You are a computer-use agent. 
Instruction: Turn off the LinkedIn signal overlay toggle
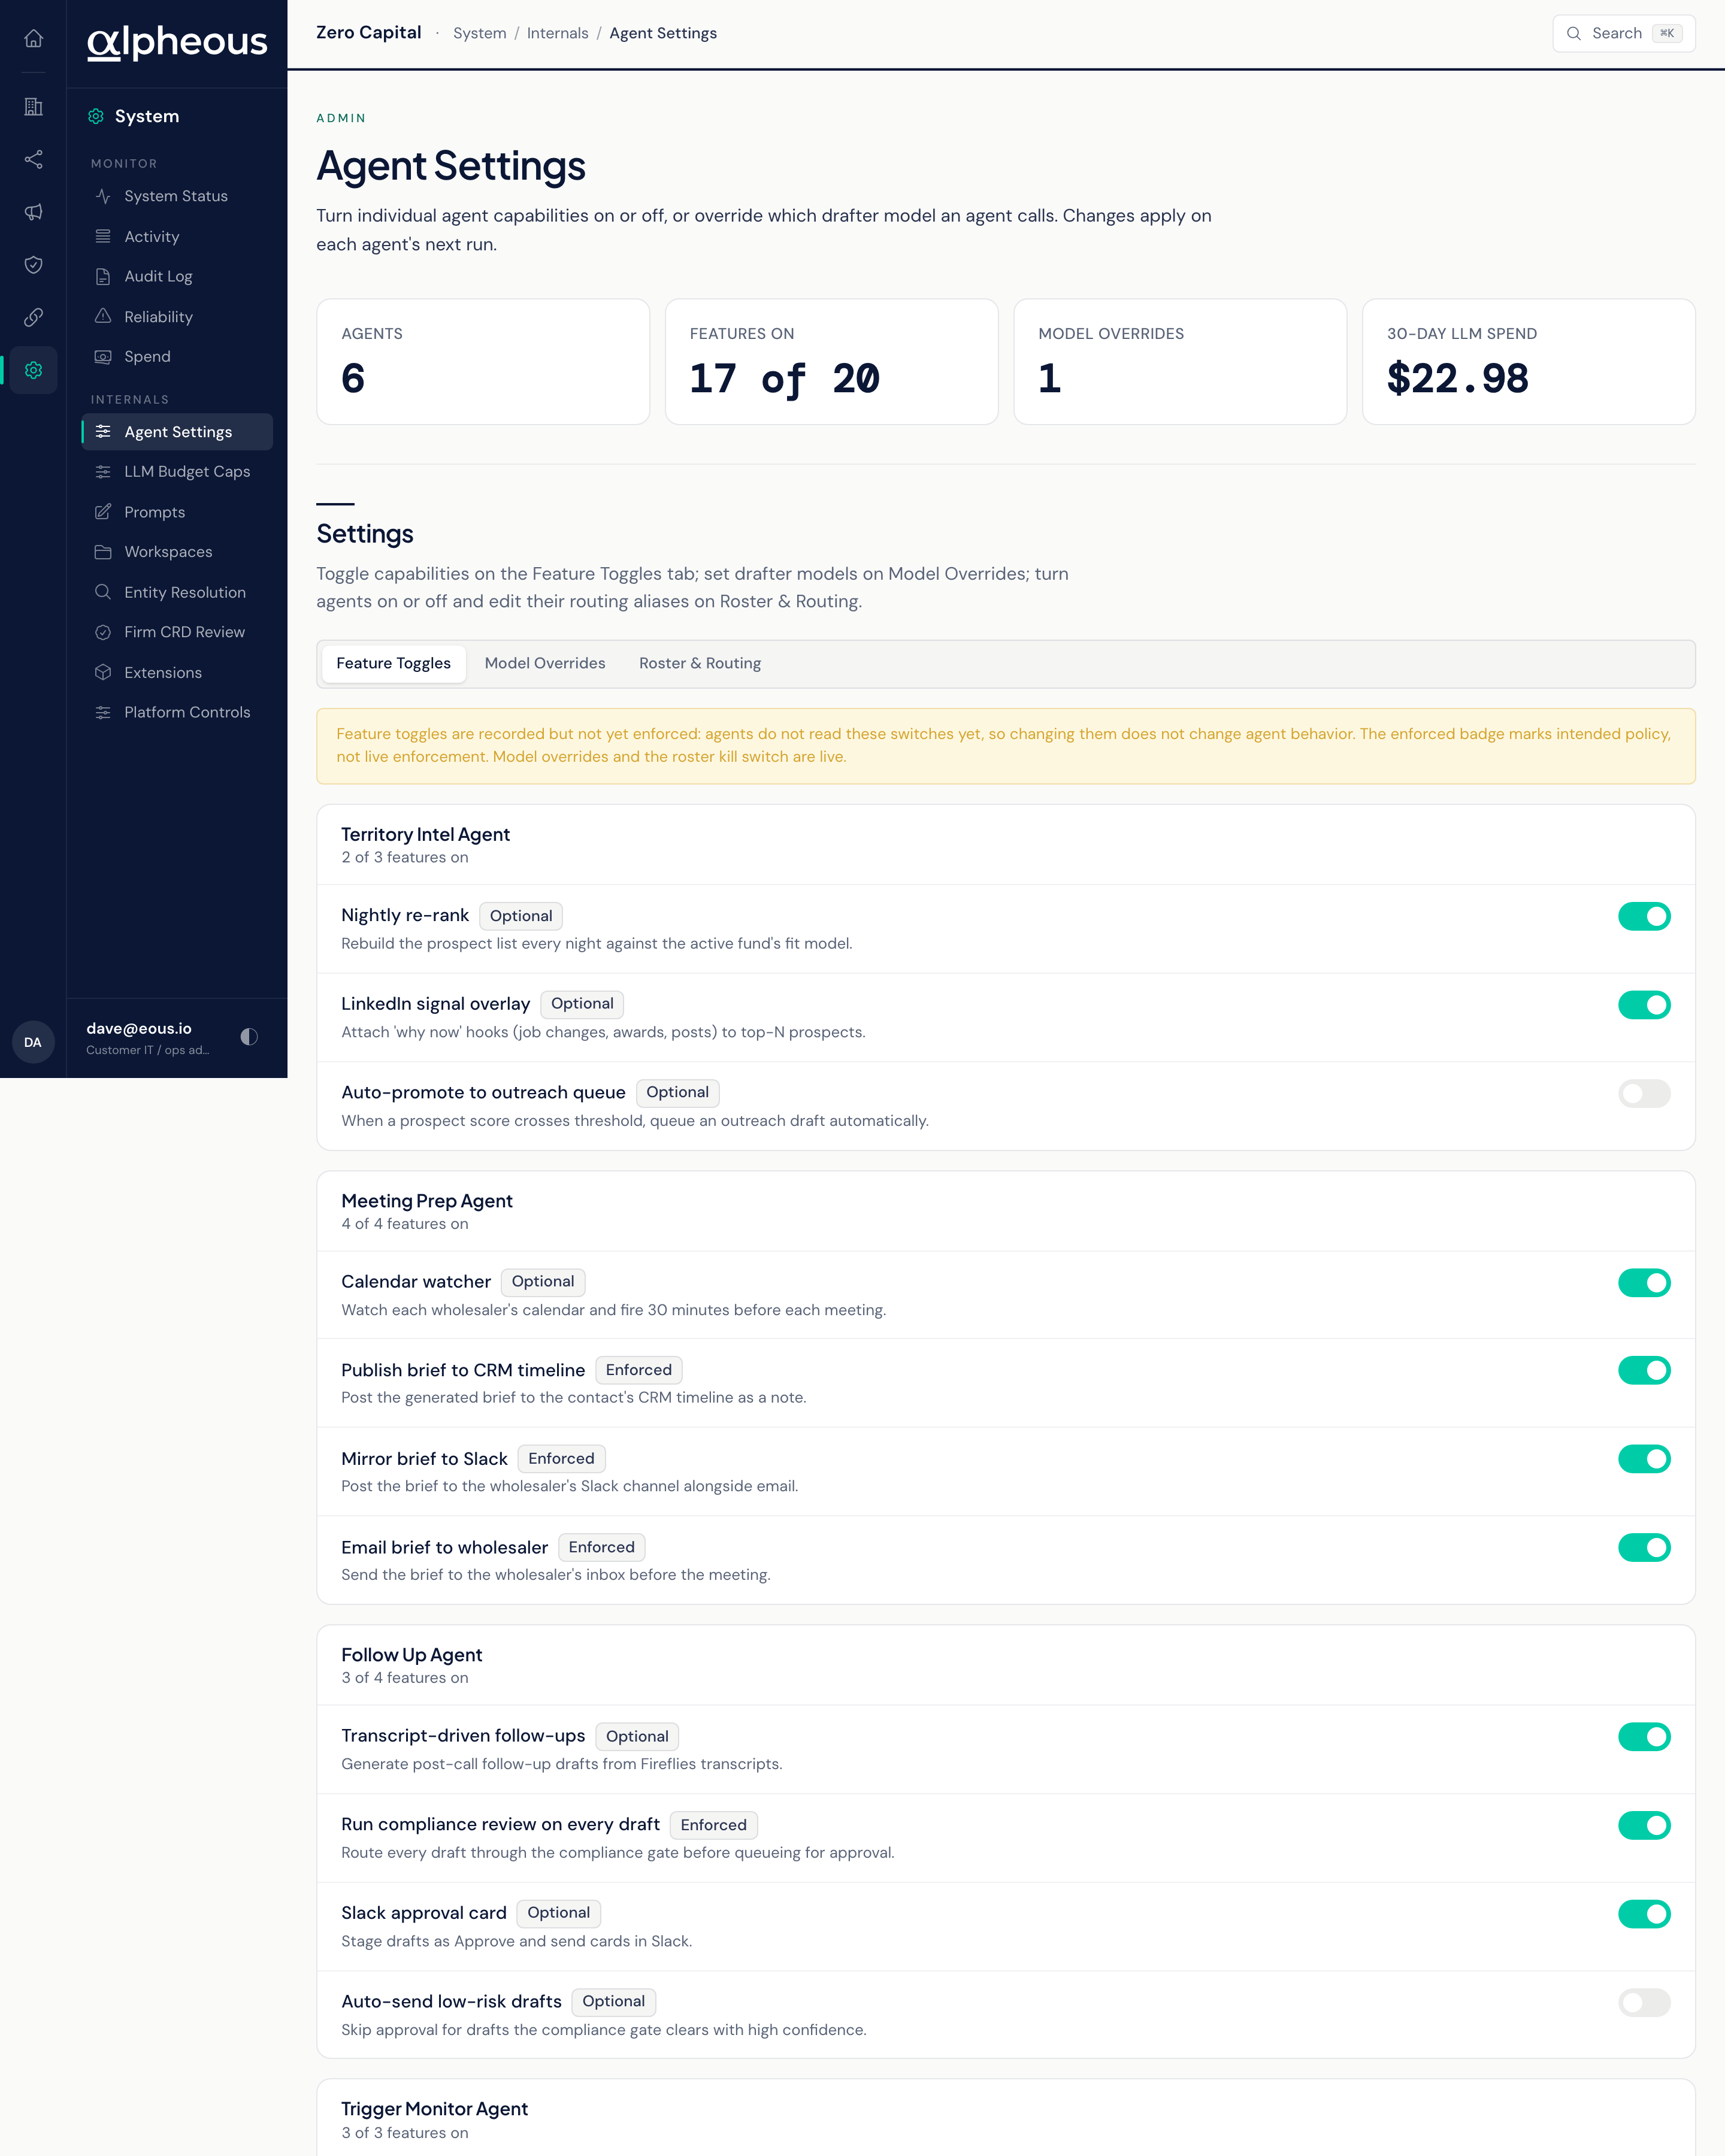pyautogui.click(x=1643, y=1005)
